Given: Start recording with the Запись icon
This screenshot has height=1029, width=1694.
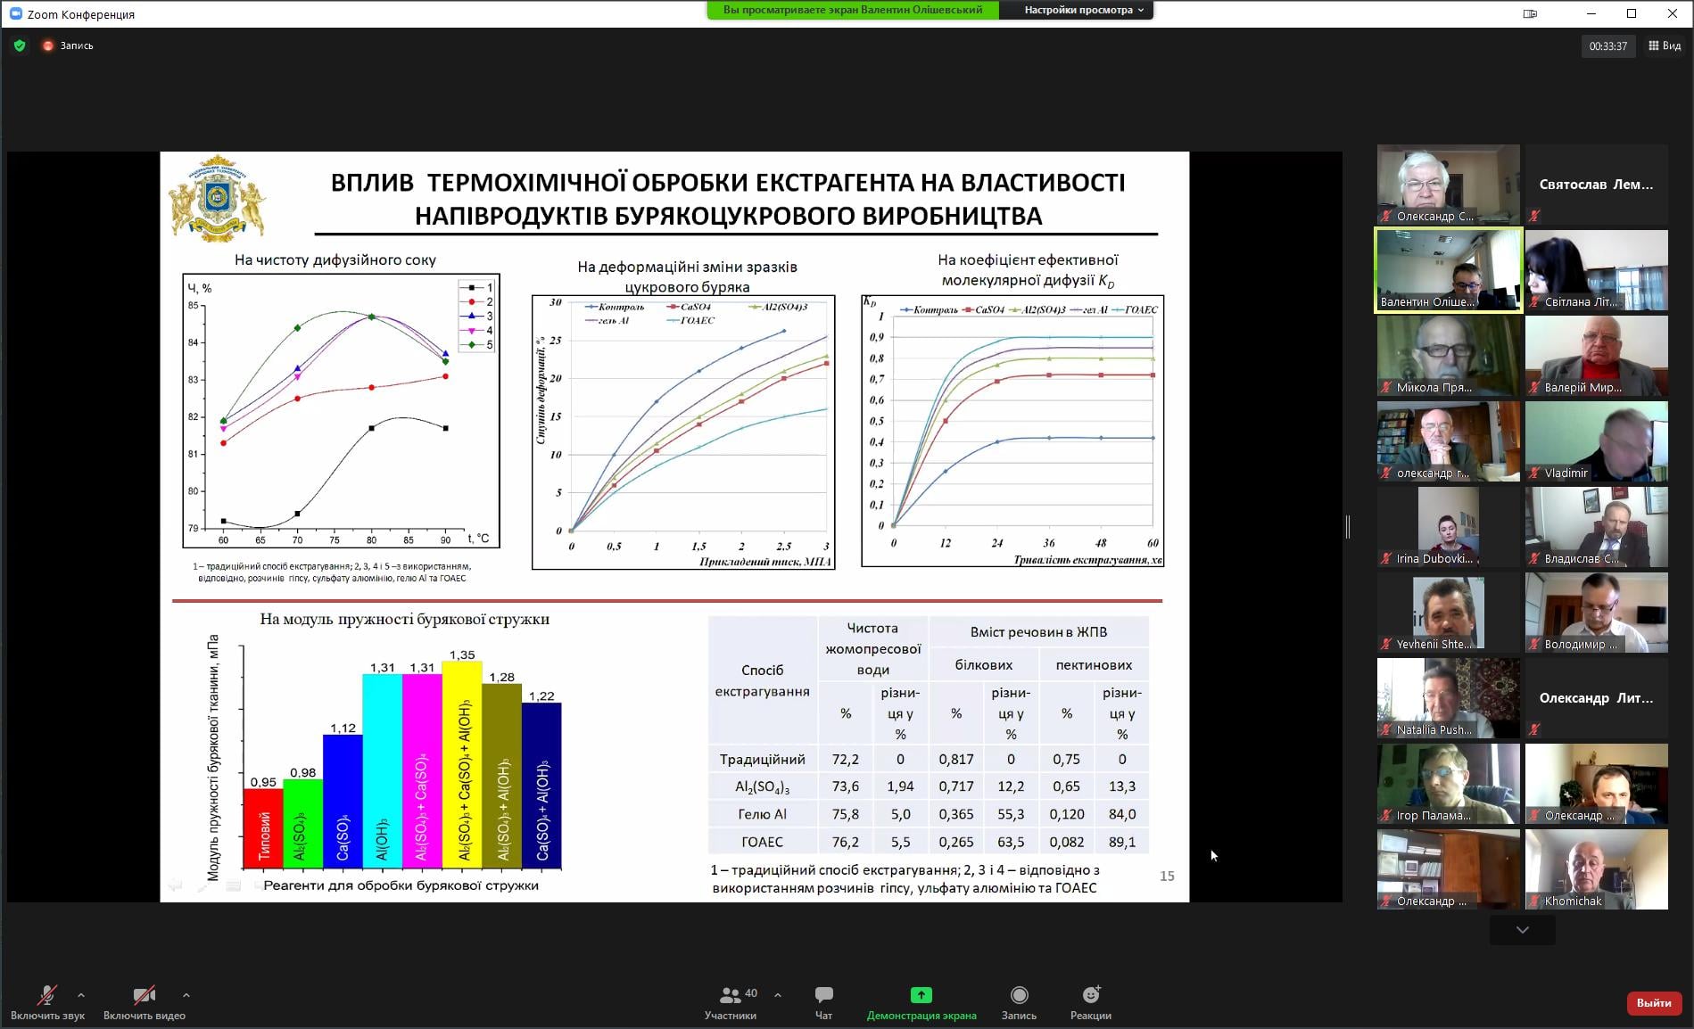Looking at the screenshot, I should [x=1019, y=995].
